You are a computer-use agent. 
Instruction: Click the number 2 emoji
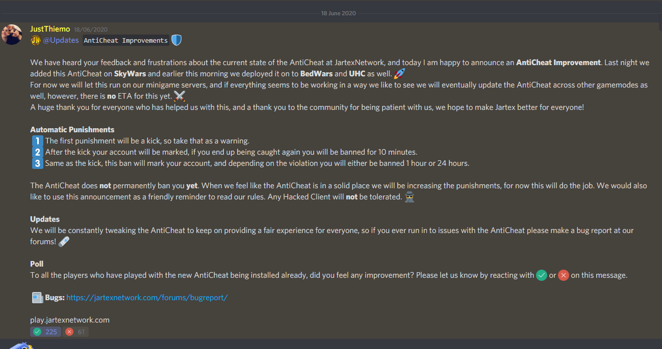tap(37, 152)
